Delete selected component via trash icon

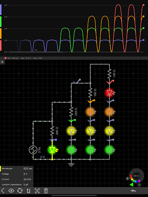(46, 191)
